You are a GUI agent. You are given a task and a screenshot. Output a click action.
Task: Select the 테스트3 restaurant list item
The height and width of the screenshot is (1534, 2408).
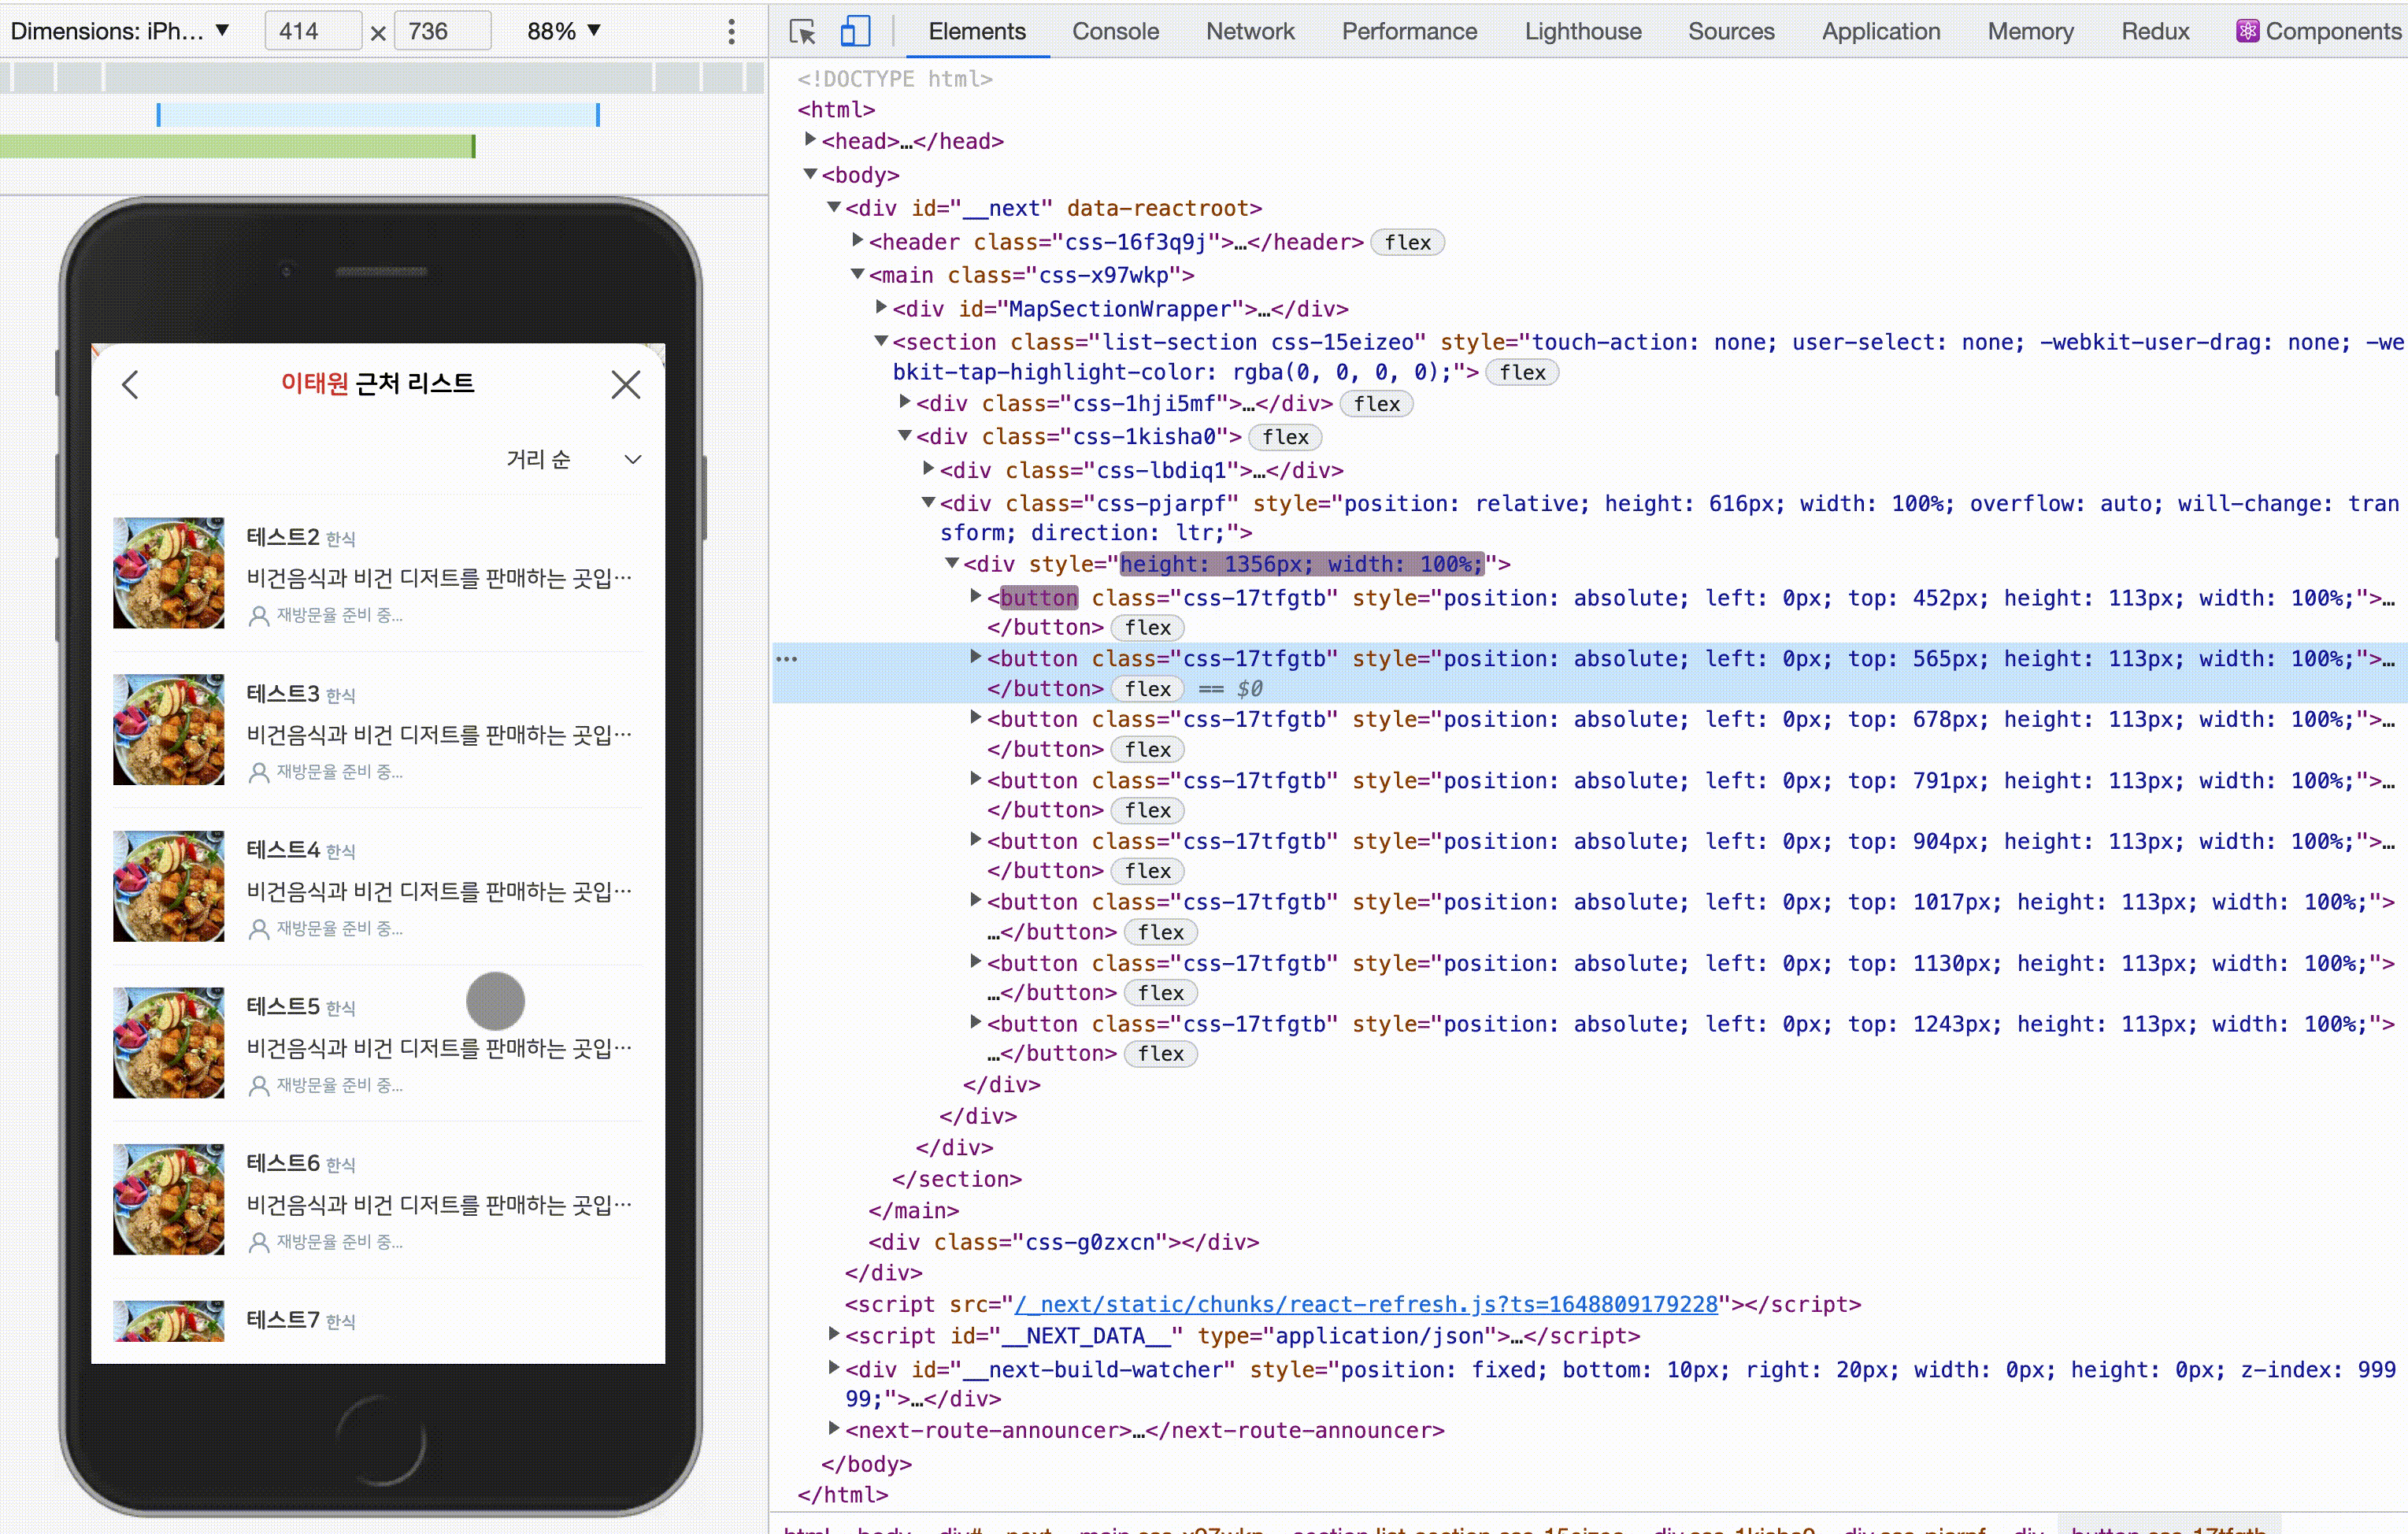pyautogui.click(x=378, y=730)
